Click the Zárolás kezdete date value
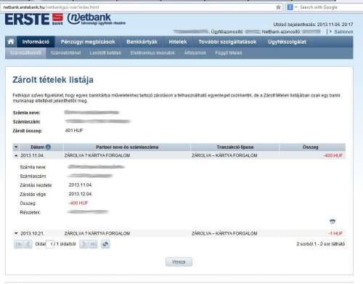 click(x=81, y=185)
